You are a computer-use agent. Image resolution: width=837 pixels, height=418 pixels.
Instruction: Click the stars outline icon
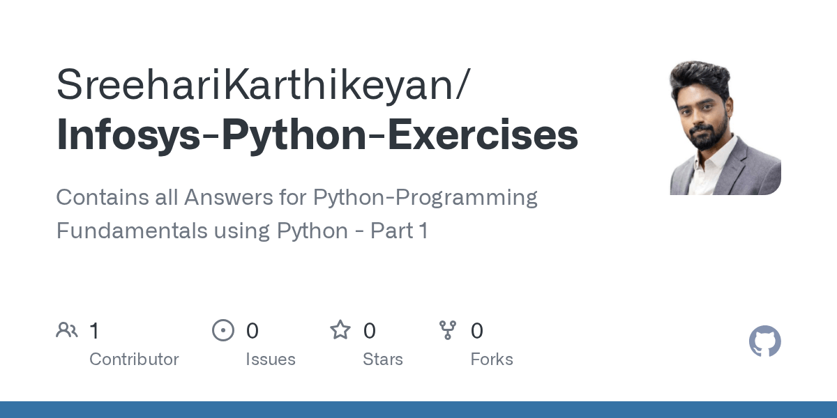click(340, 330)
